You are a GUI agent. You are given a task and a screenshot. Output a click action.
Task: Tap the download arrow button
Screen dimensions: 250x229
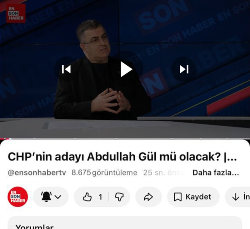pyautogui.click(x=236, y=197)
